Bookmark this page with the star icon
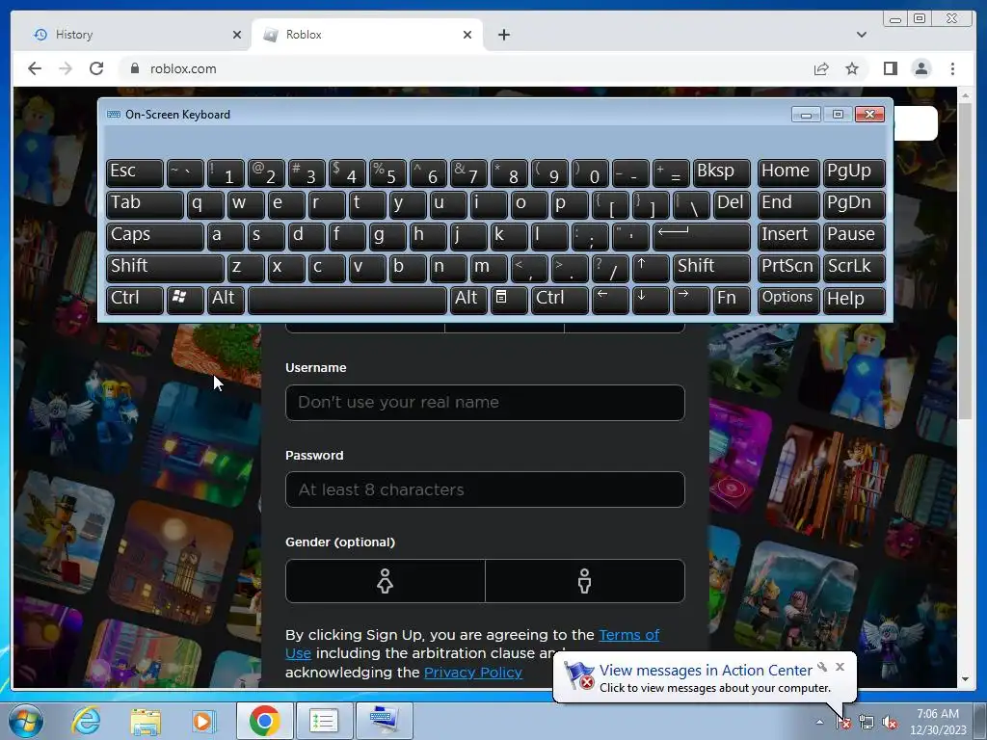 point(852,68)
